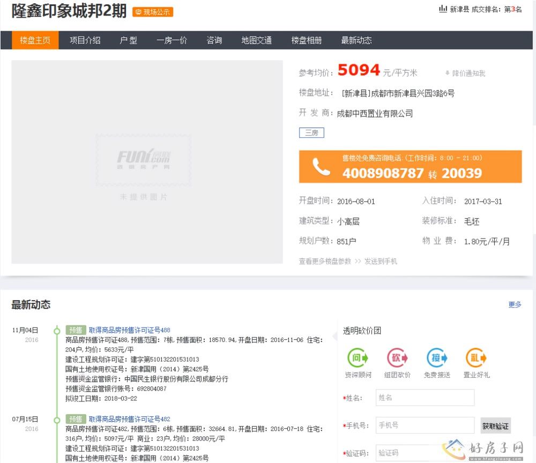Focus the 姓名 input field

[425, 398]
